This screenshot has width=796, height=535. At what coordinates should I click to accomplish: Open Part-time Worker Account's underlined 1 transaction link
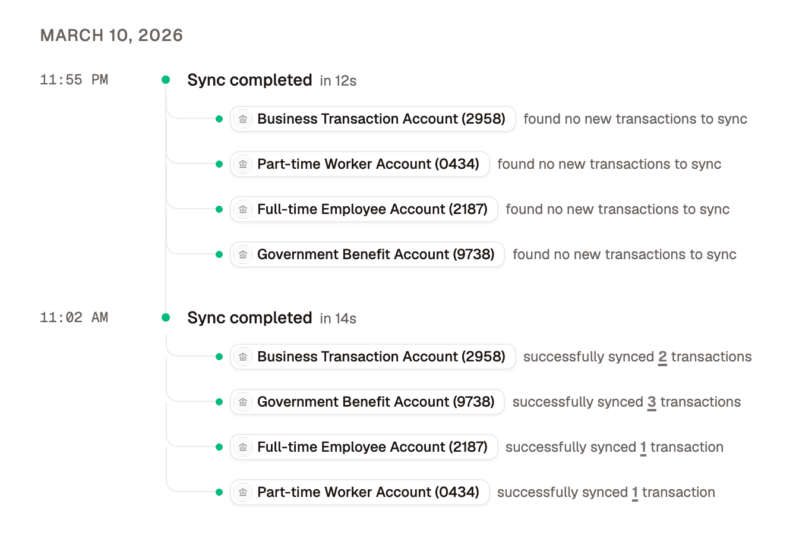coord(635,492)
